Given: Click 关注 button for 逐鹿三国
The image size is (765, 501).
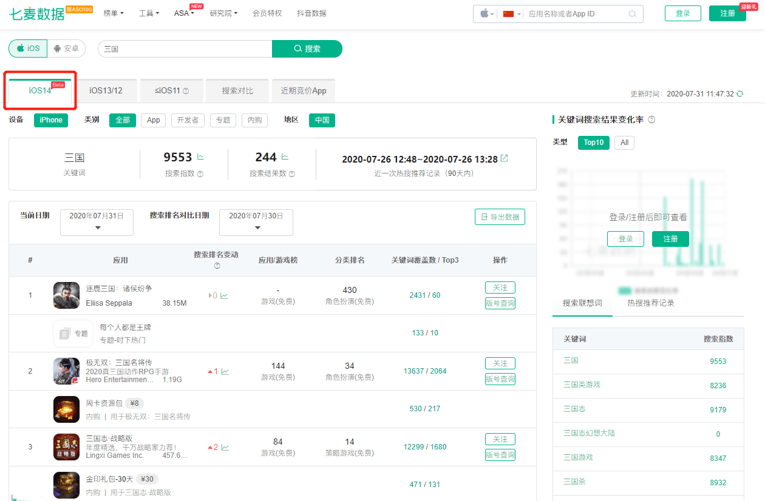Looking at the screenshot, I should click(x=500, y=287).
